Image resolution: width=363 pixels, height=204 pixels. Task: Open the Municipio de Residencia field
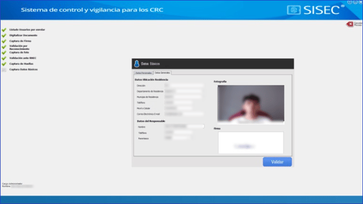(183, 97)
